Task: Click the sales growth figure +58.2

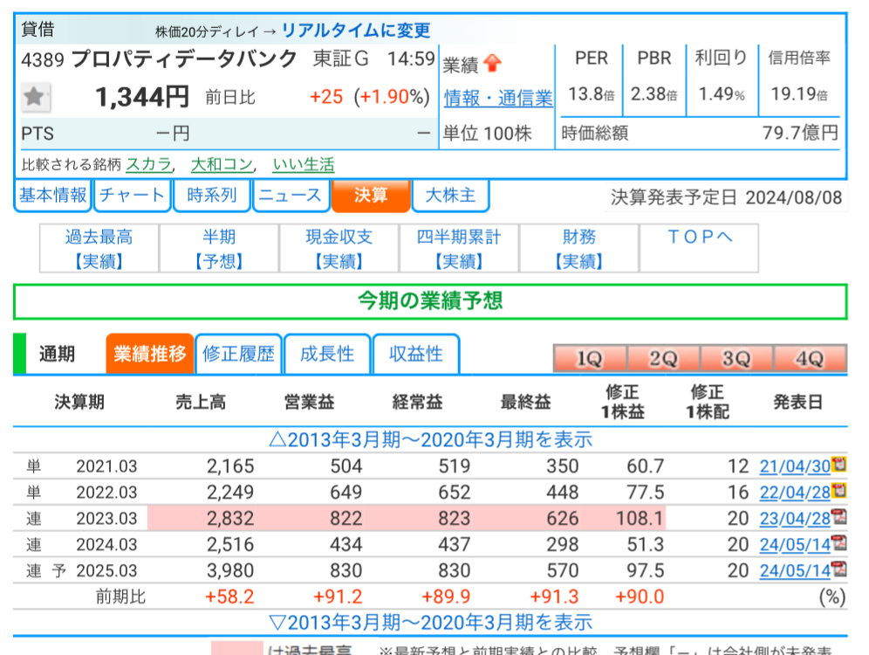Action: click(x=229, y=596)
